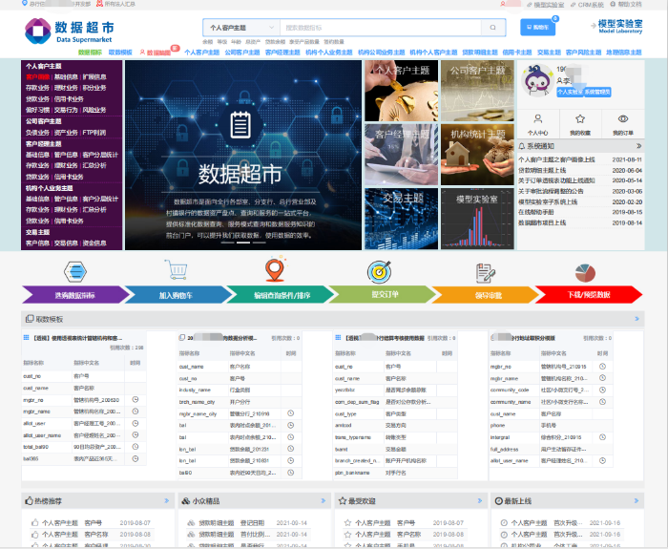This screenshot has width=668, height=549.
Task: Open the 模型实验室 chart thumbnail
Action: 477,219
